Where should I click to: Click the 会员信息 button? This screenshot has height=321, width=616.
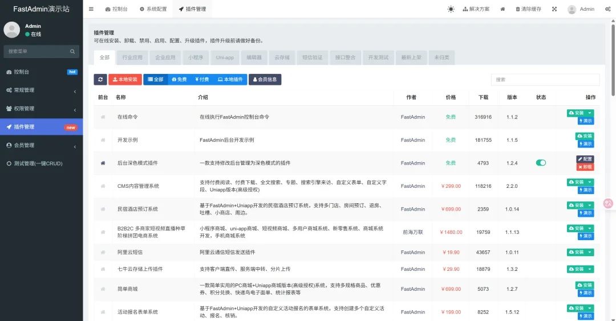tap(265, 79)
